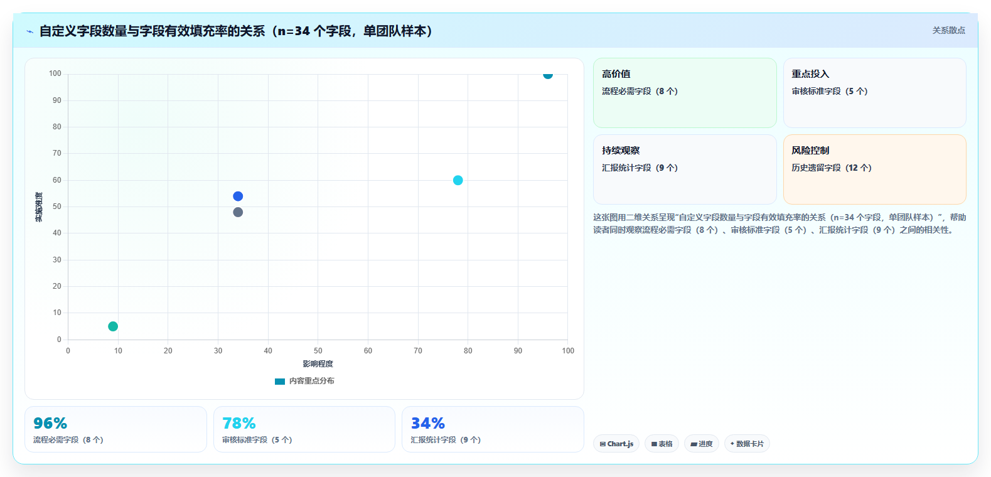Toggle the 内容重点分布 legend swatch
Viewport: 991px width, 477px height.
point(280,381)
